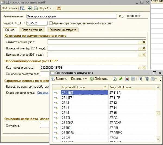Click row icon beside 27-11ГР
This screenshot has height=145, width=163.
[x=56, y=98]
